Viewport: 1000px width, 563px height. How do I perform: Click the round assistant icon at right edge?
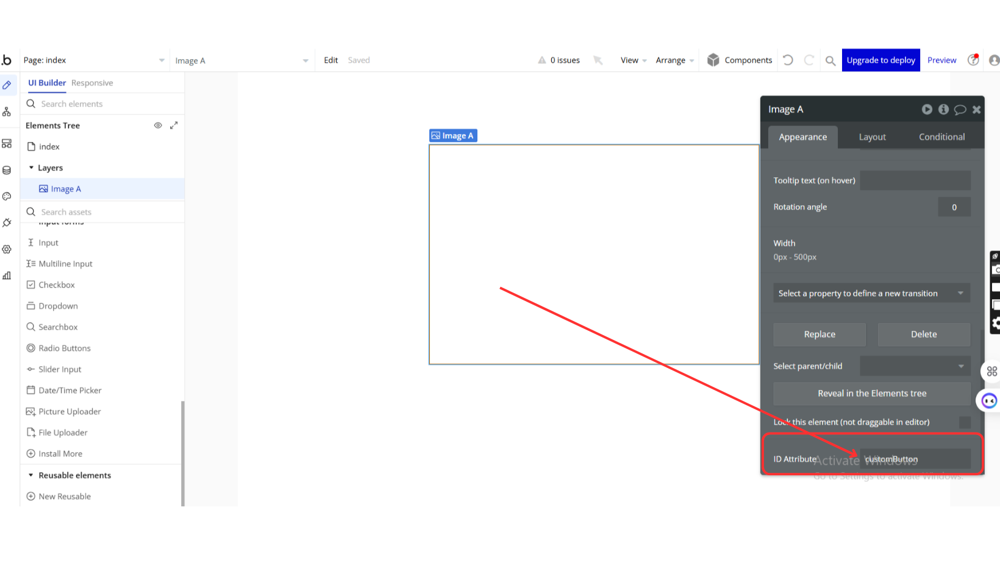989,400
